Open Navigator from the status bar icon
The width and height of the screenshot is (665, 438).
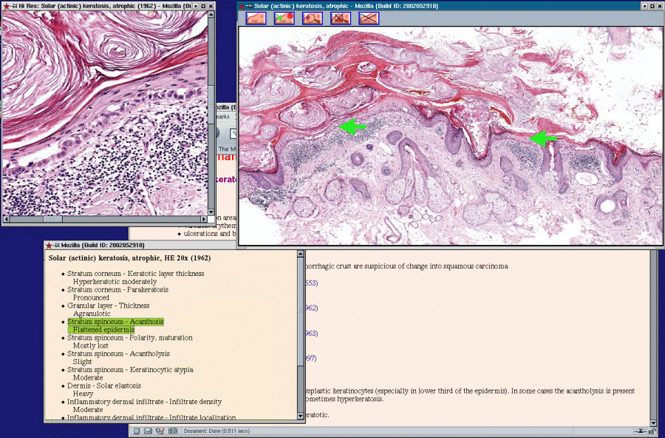[137, 431]
